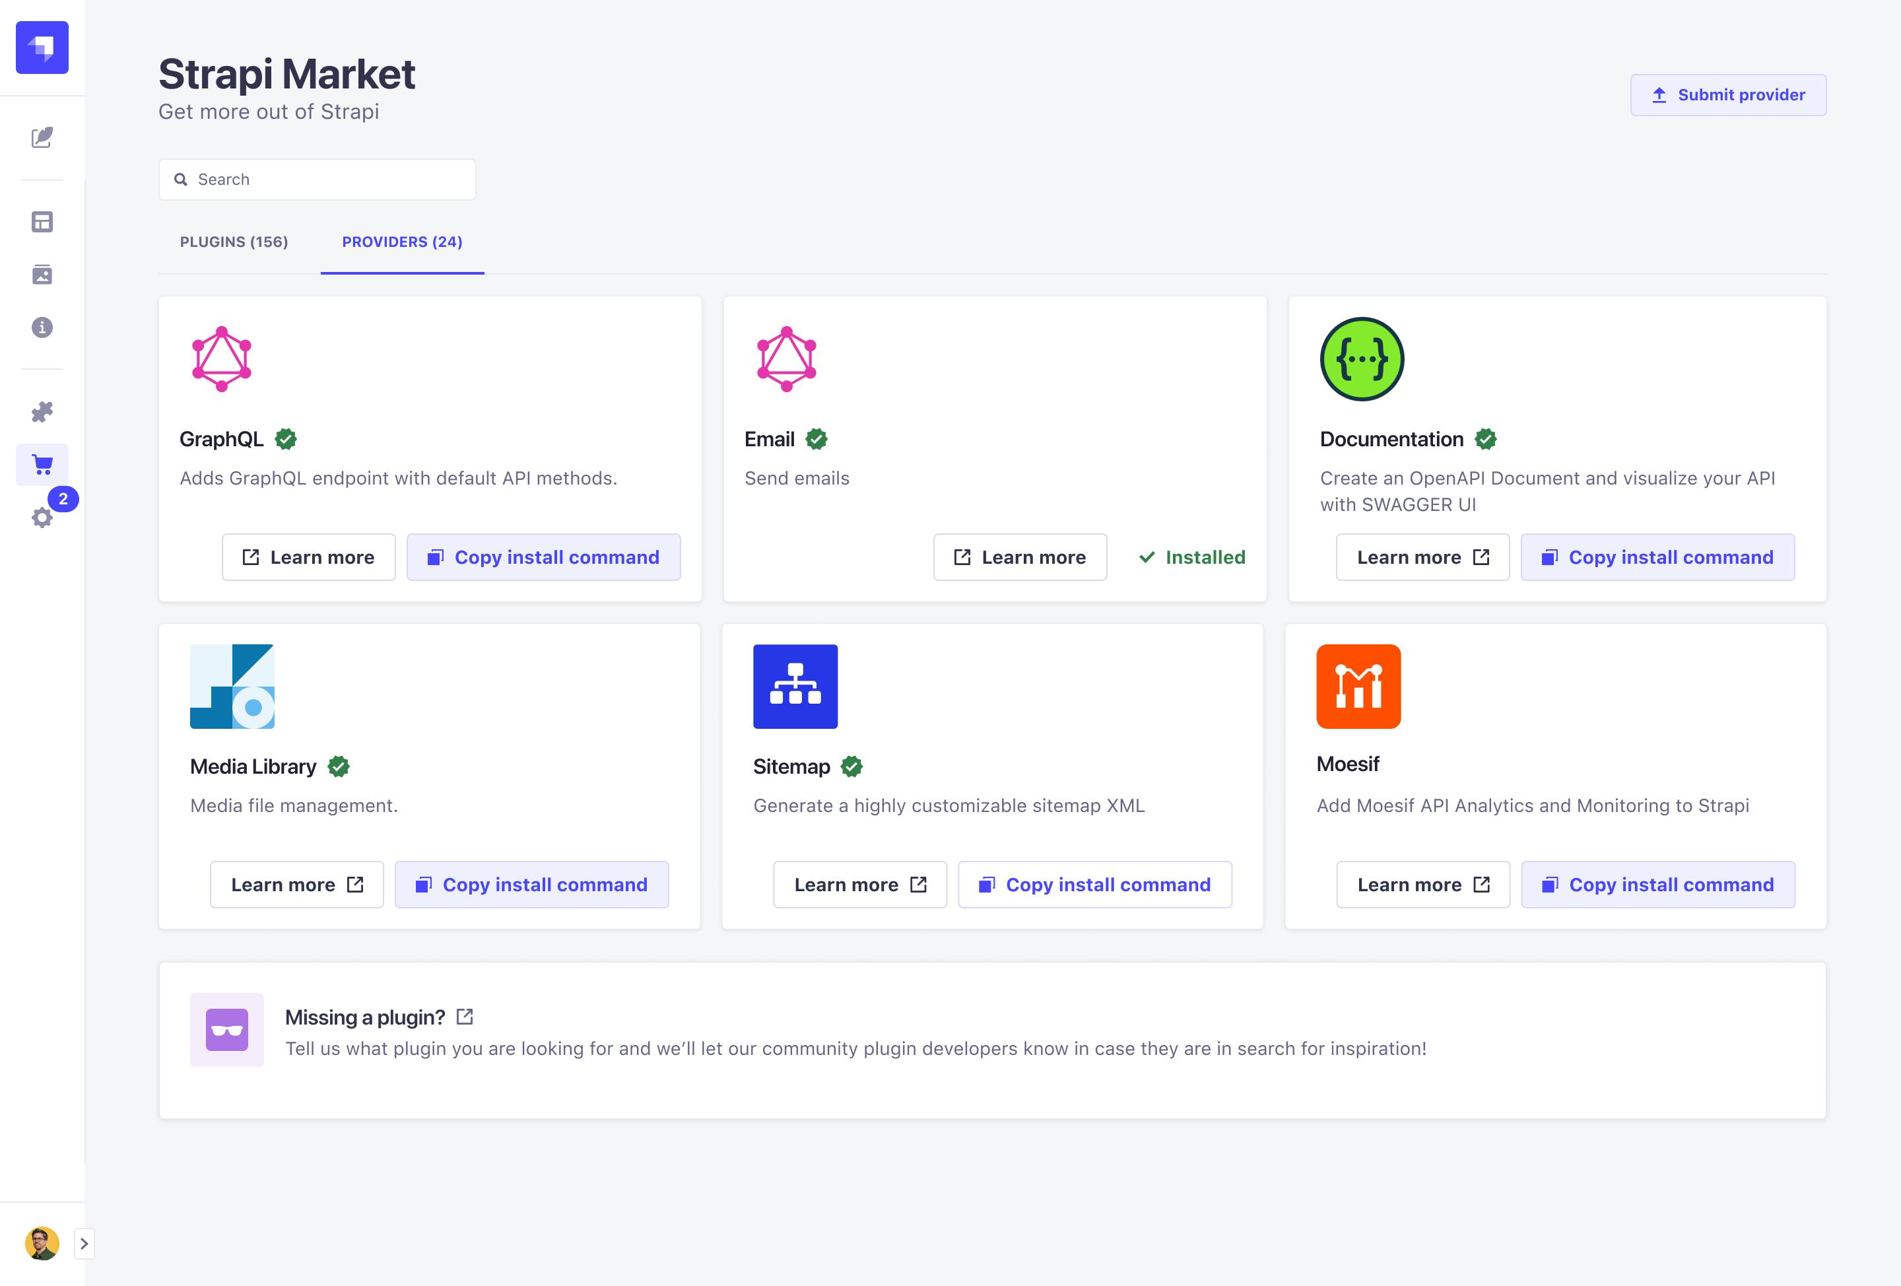
Task: Click the user avatar at bottom
Action: click(42, 1244)
